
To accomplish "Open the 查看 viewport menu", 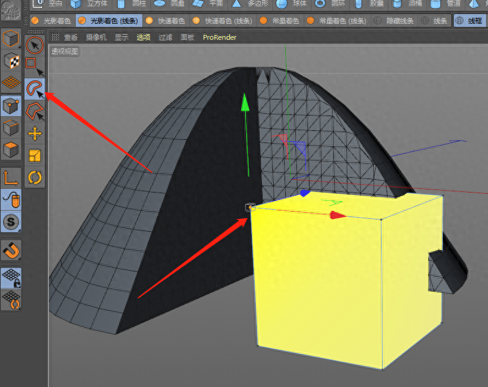I will point(71,37).
